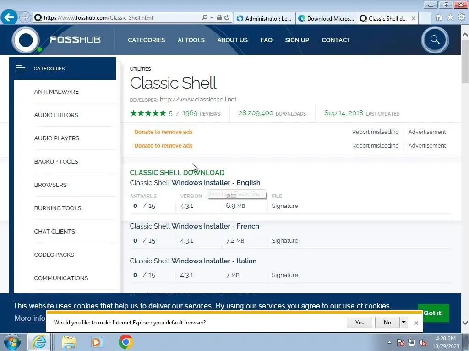
Task: Close the Classic Shell tab
Action: click(x=414, y=18)
